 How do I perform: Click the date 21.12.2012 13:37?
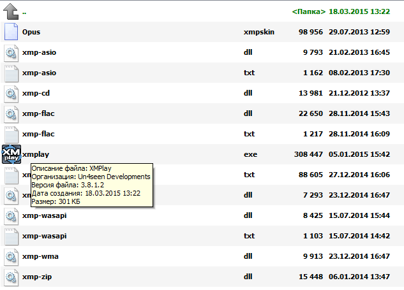point(359,93)
